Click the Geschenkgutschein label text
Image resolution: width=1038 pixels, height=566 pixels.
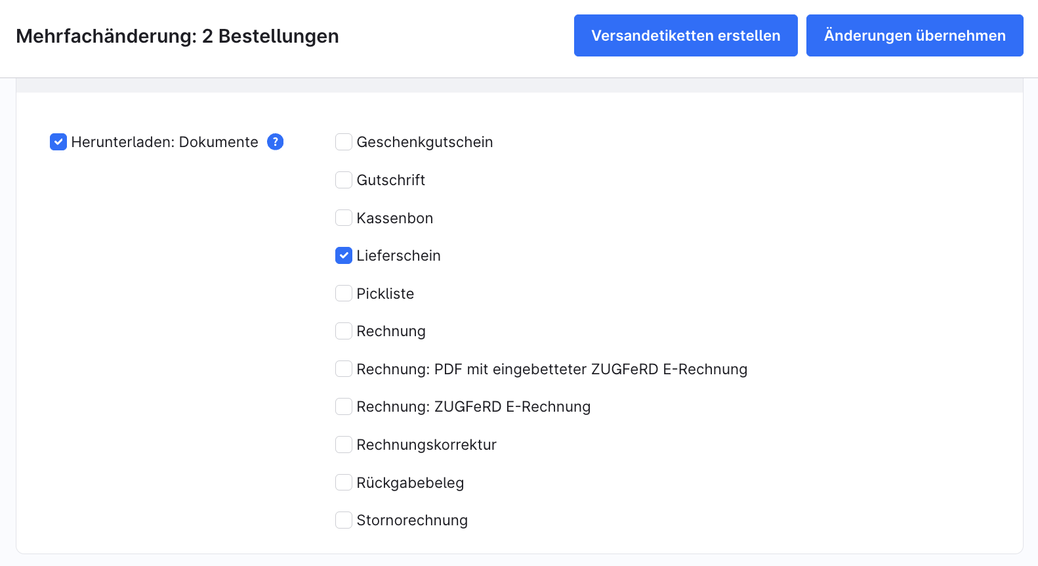click(x=425, y=142)
